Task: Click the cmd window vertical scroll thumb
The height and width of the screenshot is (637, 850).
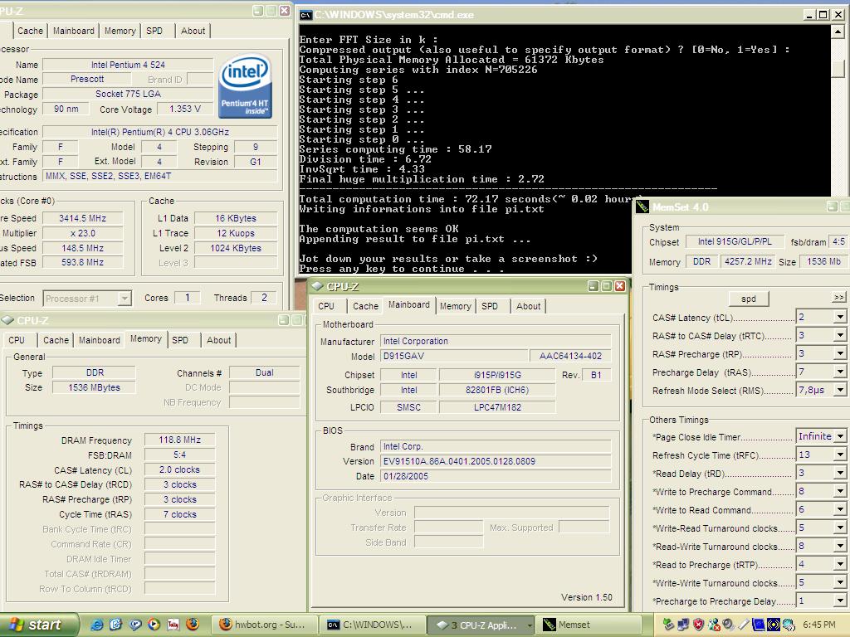Action: (x=838, y=68)
